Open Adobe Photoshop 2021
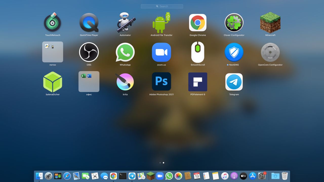The height and width of the screenshot is (182, 324). (x=161, y=81)
